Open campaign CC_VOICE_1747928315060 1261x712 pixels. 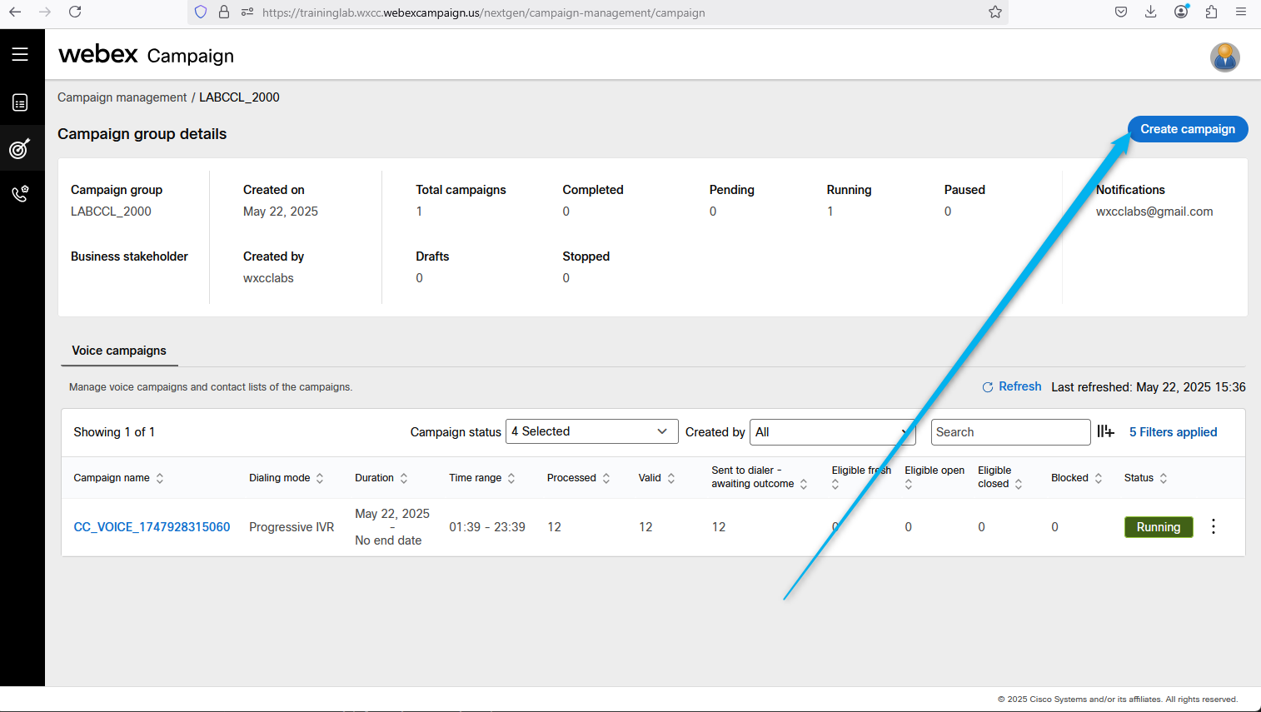152,527
